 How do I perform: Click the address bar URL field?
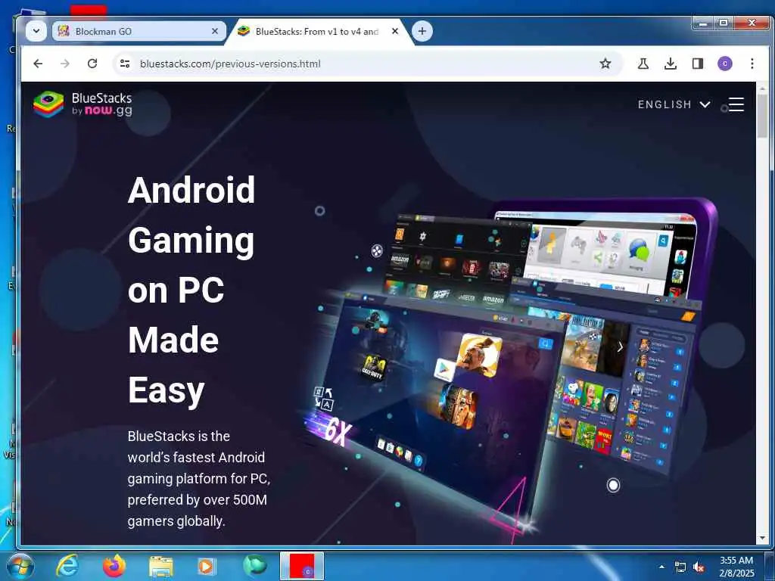366,64
